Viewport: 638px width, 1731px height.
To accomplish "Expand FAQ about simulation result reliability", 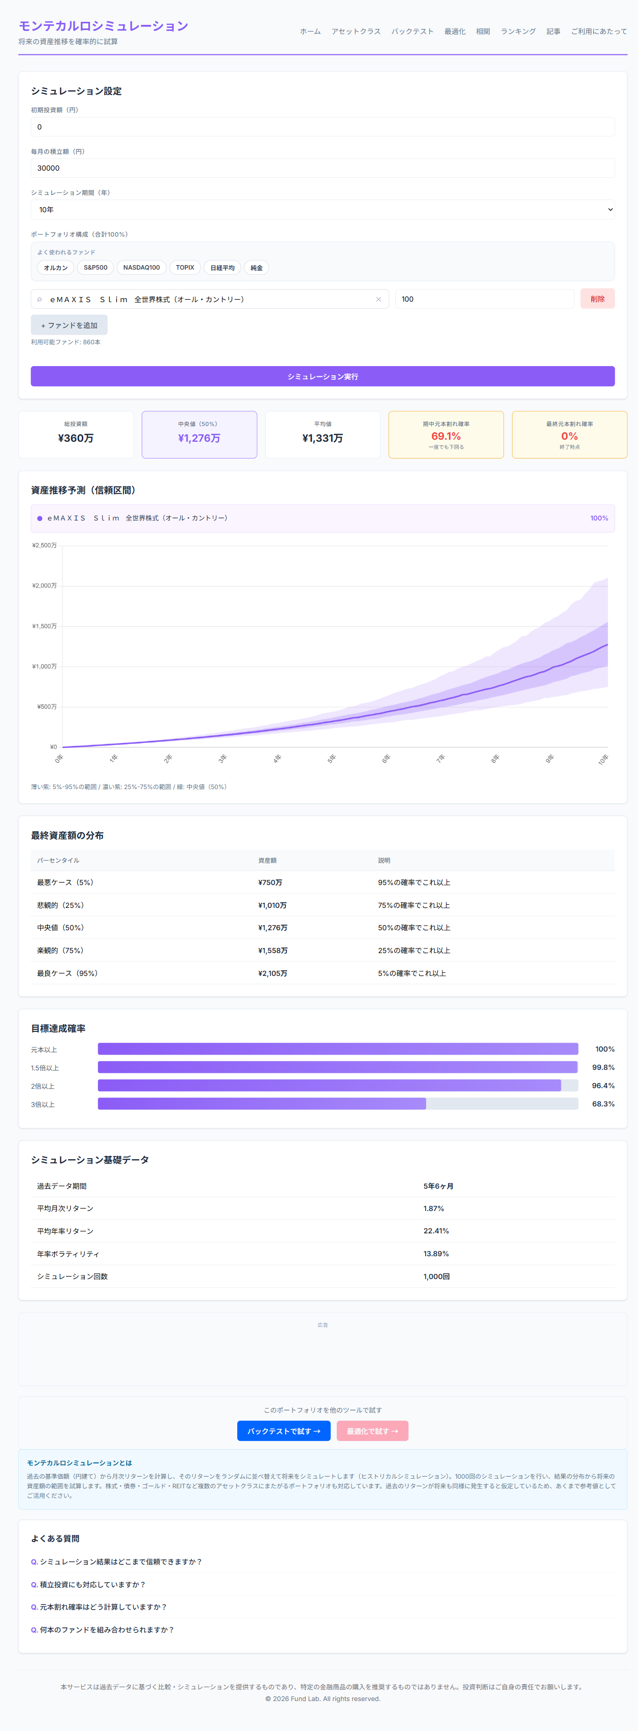I will 116,1562.
